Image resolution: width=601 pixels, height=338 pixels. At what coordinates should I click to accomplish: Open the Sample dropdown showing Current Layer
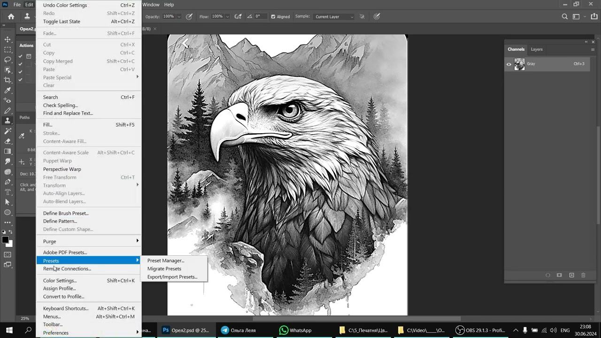click(x=334, y=17)
